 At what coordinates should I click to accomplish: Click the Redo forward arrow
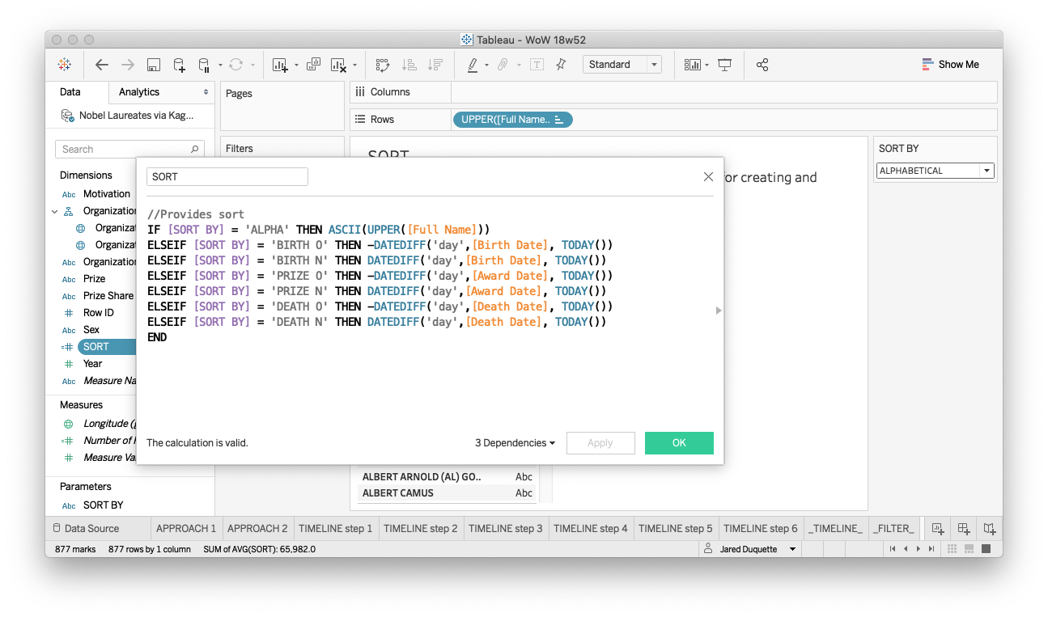127,65
